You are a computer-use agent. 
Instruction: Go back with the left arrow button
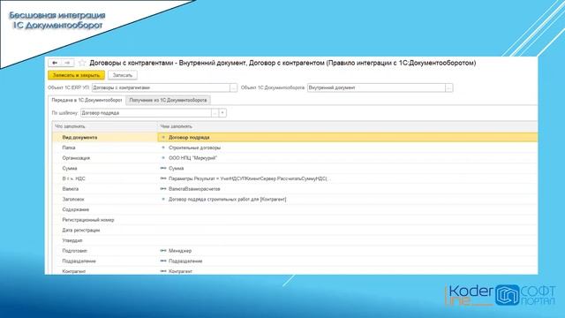tap(55, 63)
